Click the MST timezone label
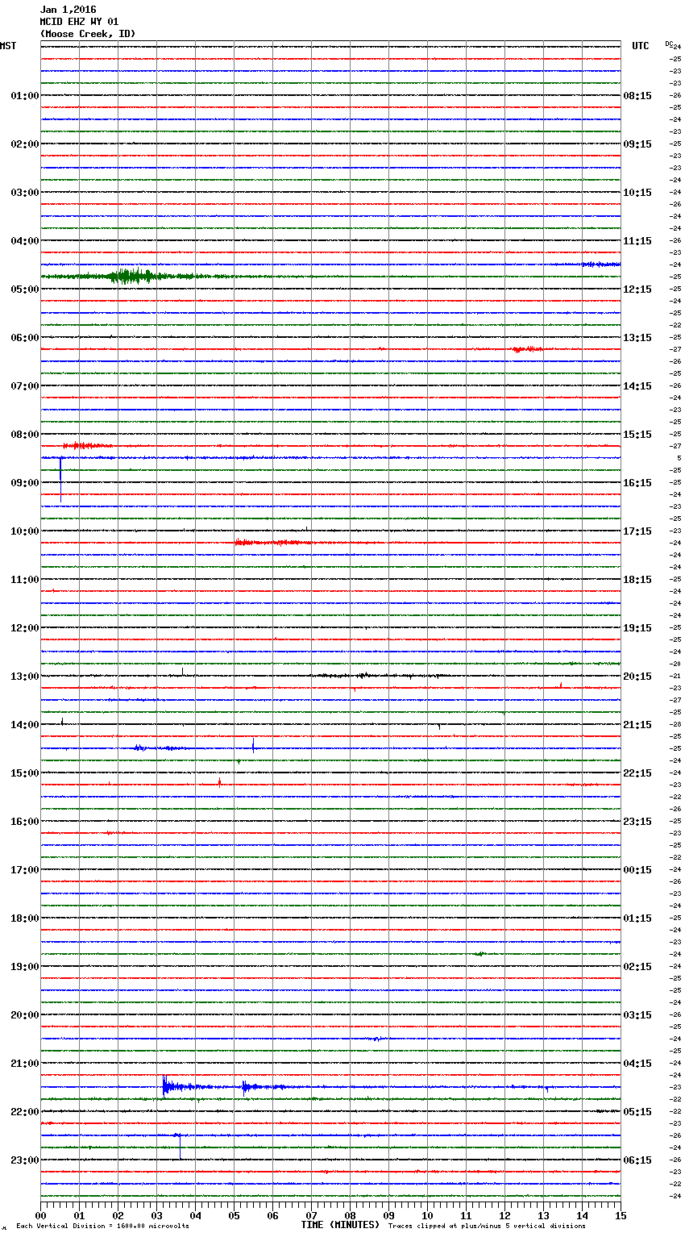This screenshot has width=685, height=1237. pyautogui.click(x=8, y=46)
